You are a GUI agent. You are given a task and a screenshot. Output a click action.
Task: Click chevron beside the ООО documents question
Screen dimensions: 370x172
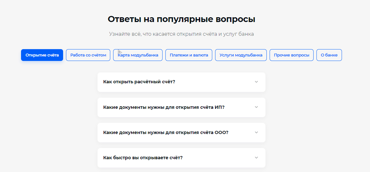tap(256, 132)
